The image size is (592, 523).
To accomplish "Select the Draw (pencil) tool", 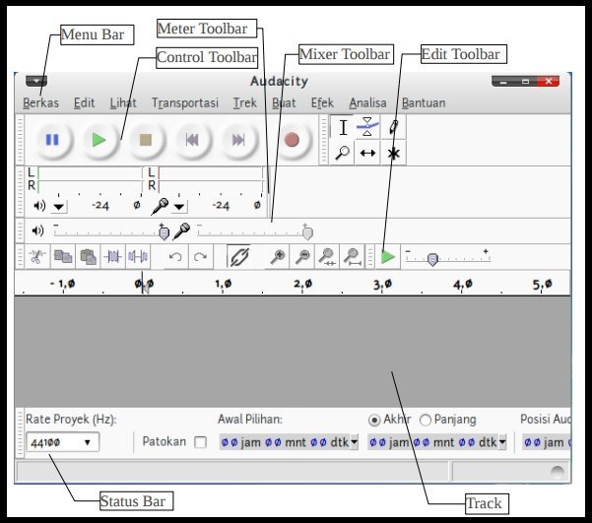I will pos(393,127).
